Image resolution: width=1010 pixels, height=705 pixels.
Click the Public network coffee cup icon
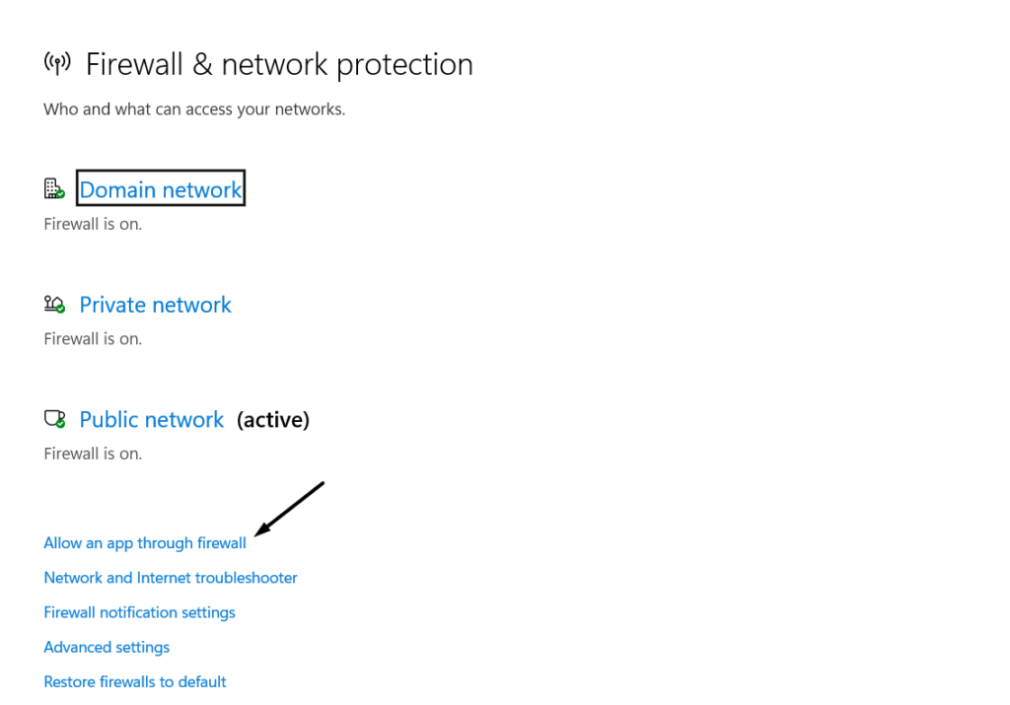pos(54,419)
